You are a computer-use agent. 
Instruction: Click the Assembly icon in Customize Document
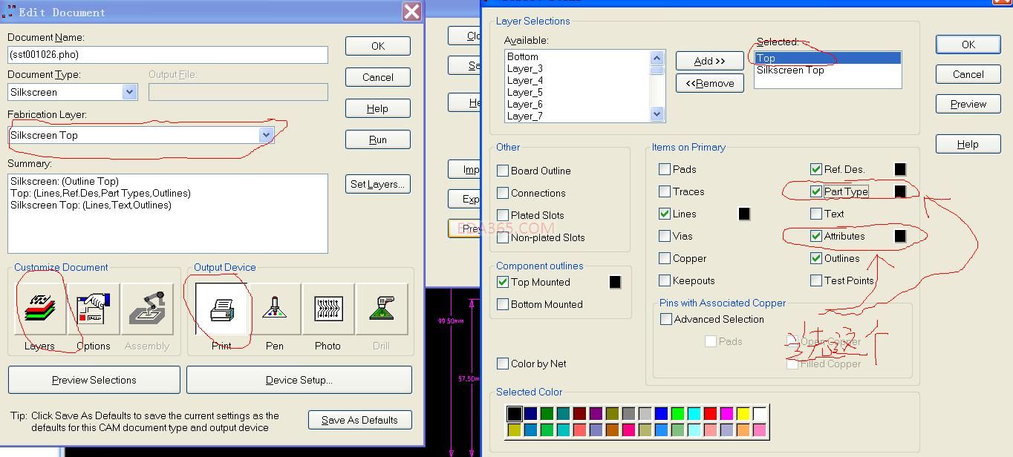click(147, 309)
